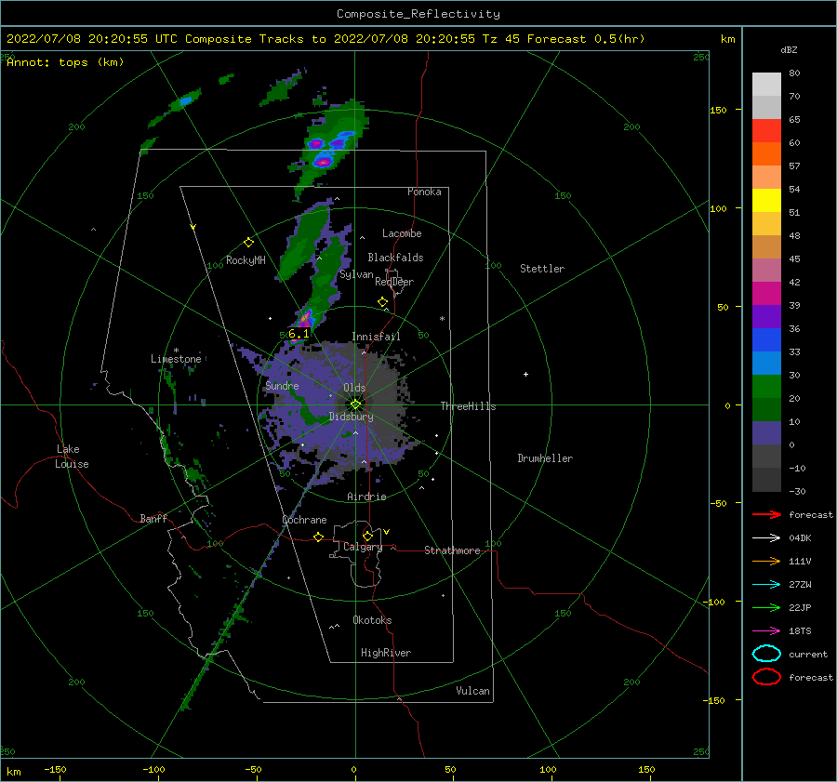
Task: Click the RedDeer city label
Action: 394,282
